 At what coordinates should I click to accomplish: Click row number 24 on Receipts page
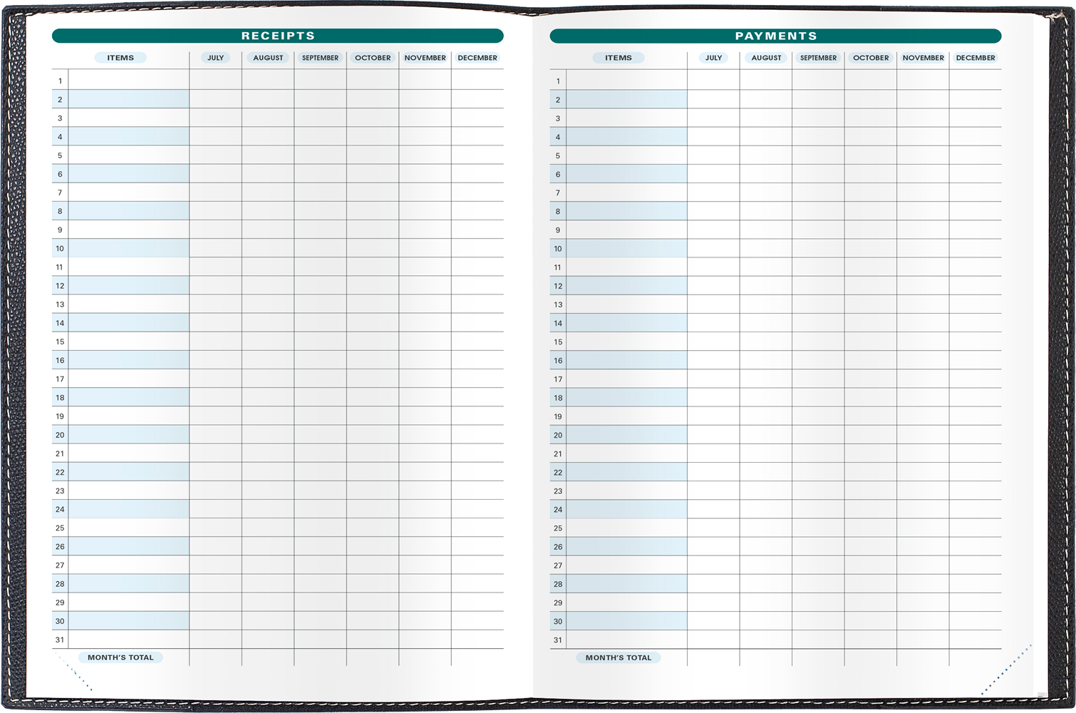pos(60,509)
